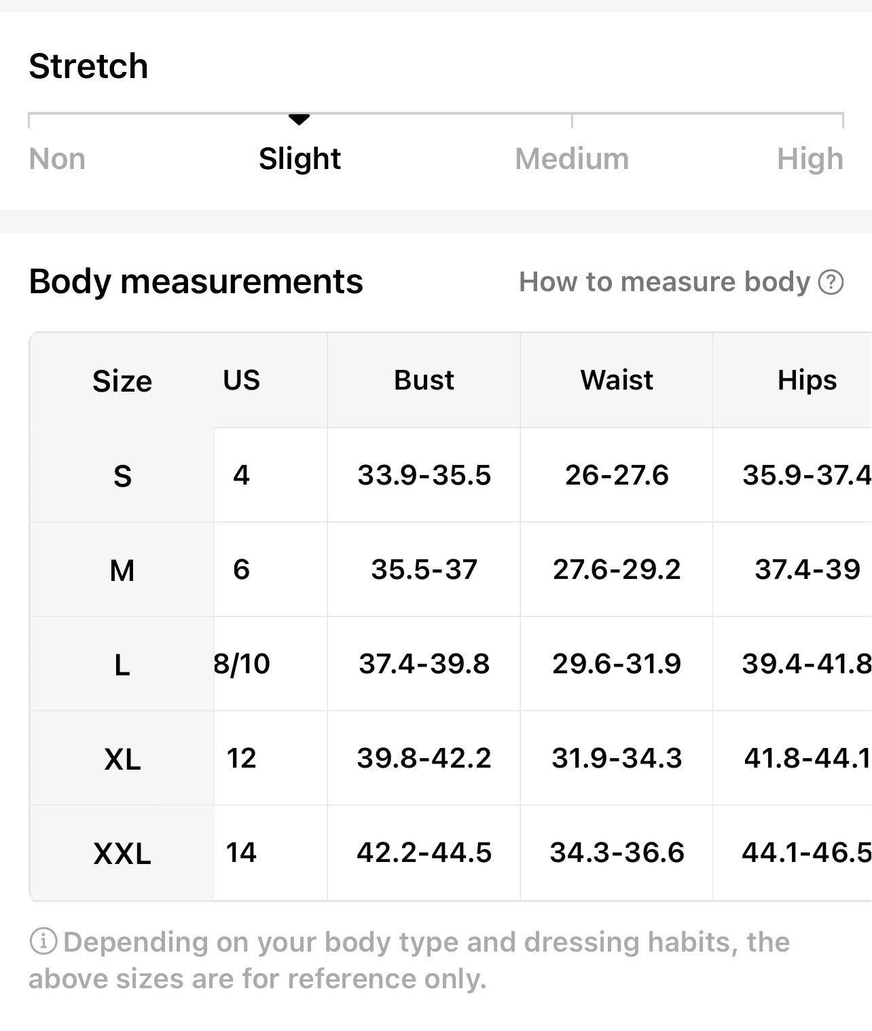
Task: Select the Non stretch label
Action: pos(57,159)
